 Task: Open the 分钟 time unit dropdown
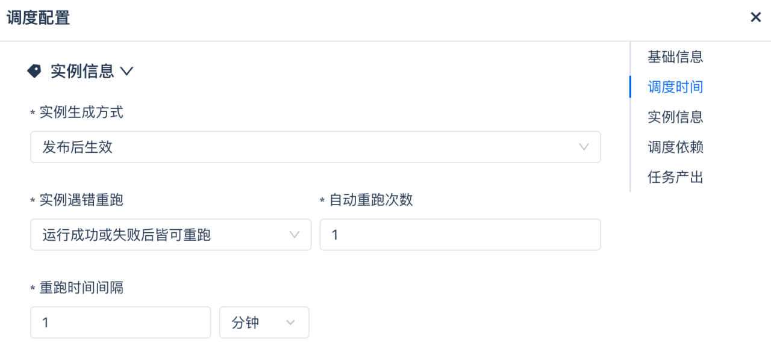click(x=264, y=323)
